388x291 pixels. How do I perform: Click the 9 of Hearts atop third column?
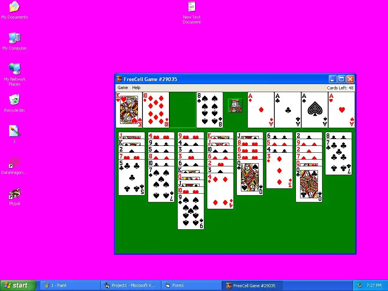coord(191,136)
